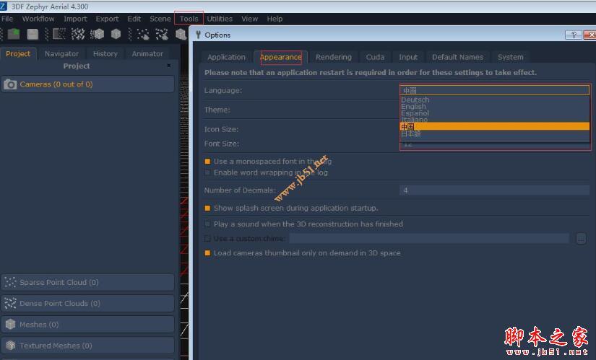596x360 pixels.
Task: Switch to the Appearance options tab
Action: click(x=280, y=57)
